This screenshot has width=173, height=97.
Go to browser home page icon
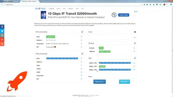[x=154, y=5]
